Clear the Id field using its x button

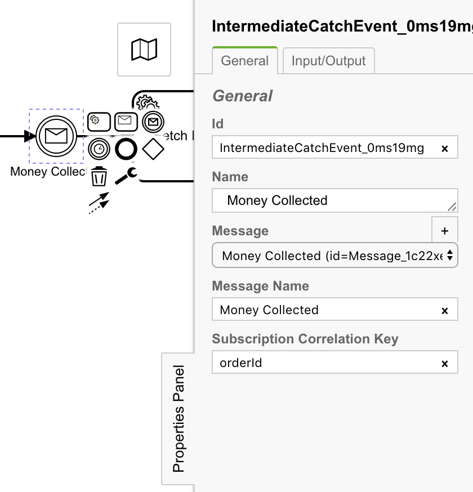(x=445, y=147)
